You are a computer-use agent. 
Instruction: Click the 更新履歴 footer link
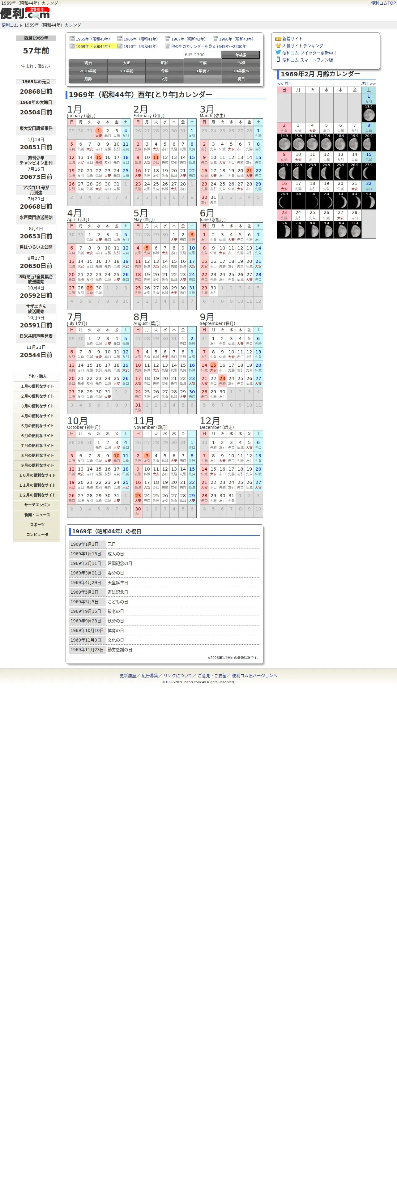coord(128,676)
